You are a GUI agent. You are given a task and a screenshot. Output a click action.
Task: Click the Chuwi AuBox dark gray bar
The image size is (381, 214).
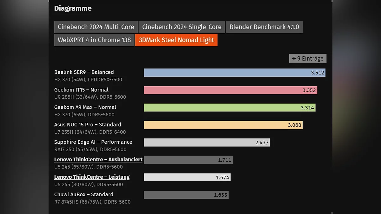click(186, 195)
